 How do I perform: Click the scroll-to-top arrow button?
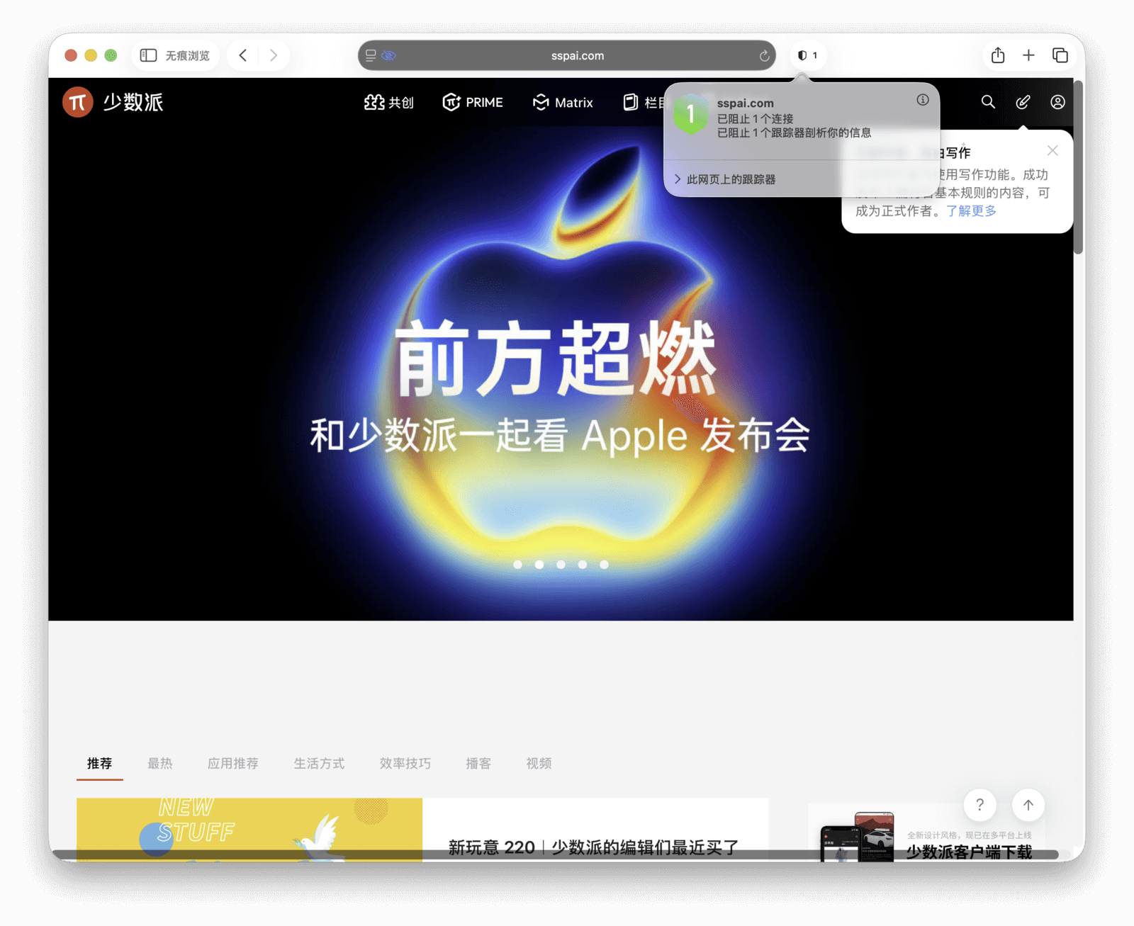(x=1028, y=805)
